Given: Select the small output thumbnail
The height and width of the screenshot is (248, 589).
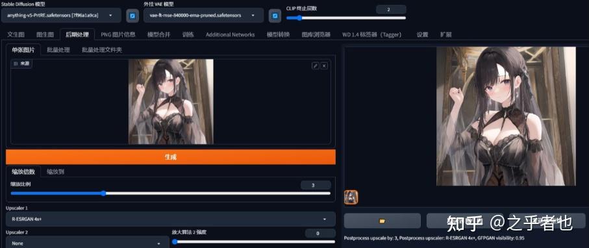Looking at the screenshot, I should click(x=351, y=197).
